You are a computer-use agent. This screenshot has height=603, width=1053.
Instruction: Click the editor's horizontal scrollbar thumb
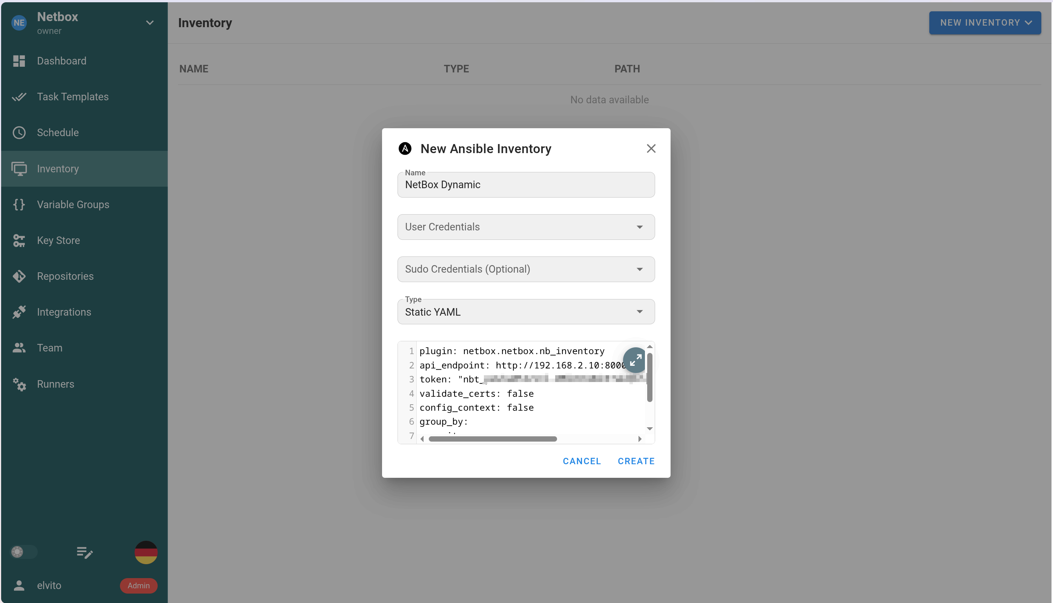click(493, 439)
